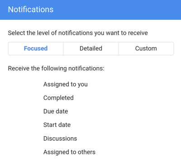181x166 pixels.
Task: Click the Start date notification item
Action: pos(57,125)
